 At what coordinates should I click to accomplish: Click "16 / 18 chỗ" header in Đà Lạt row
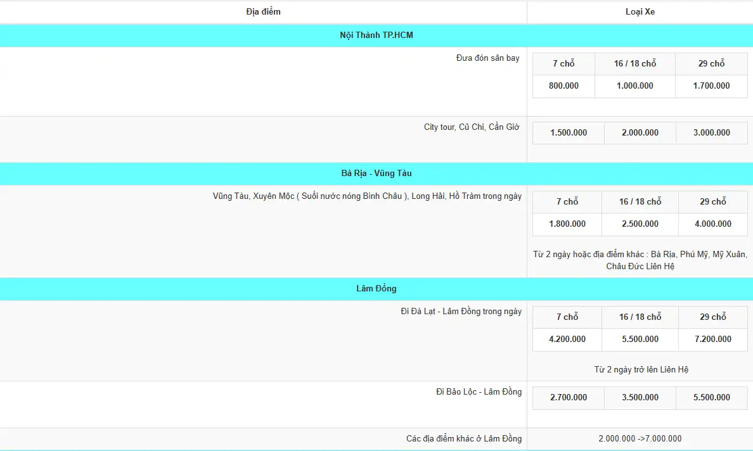[640, 317]
